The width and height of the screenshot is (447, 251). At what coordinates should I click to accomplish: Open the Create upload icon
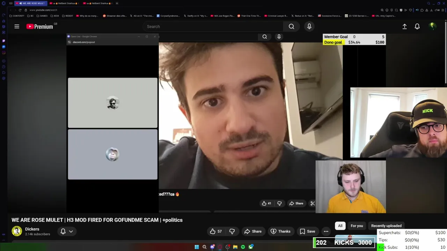(x=404, y=26)
